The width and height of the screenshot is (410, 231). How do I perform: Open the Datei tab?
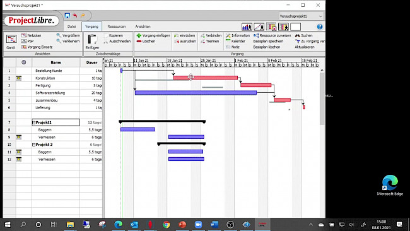coord(72,27)
